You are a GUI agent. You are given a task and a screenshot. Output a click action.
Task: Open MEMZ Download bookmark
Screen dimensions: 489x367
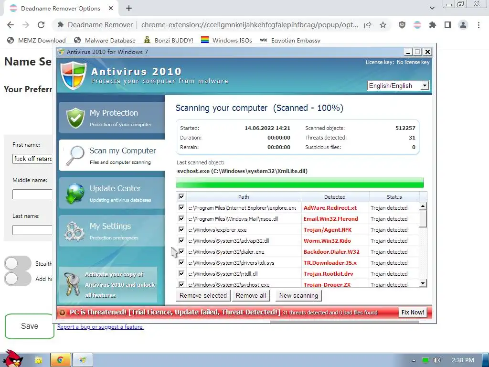[x=36, y=40]
